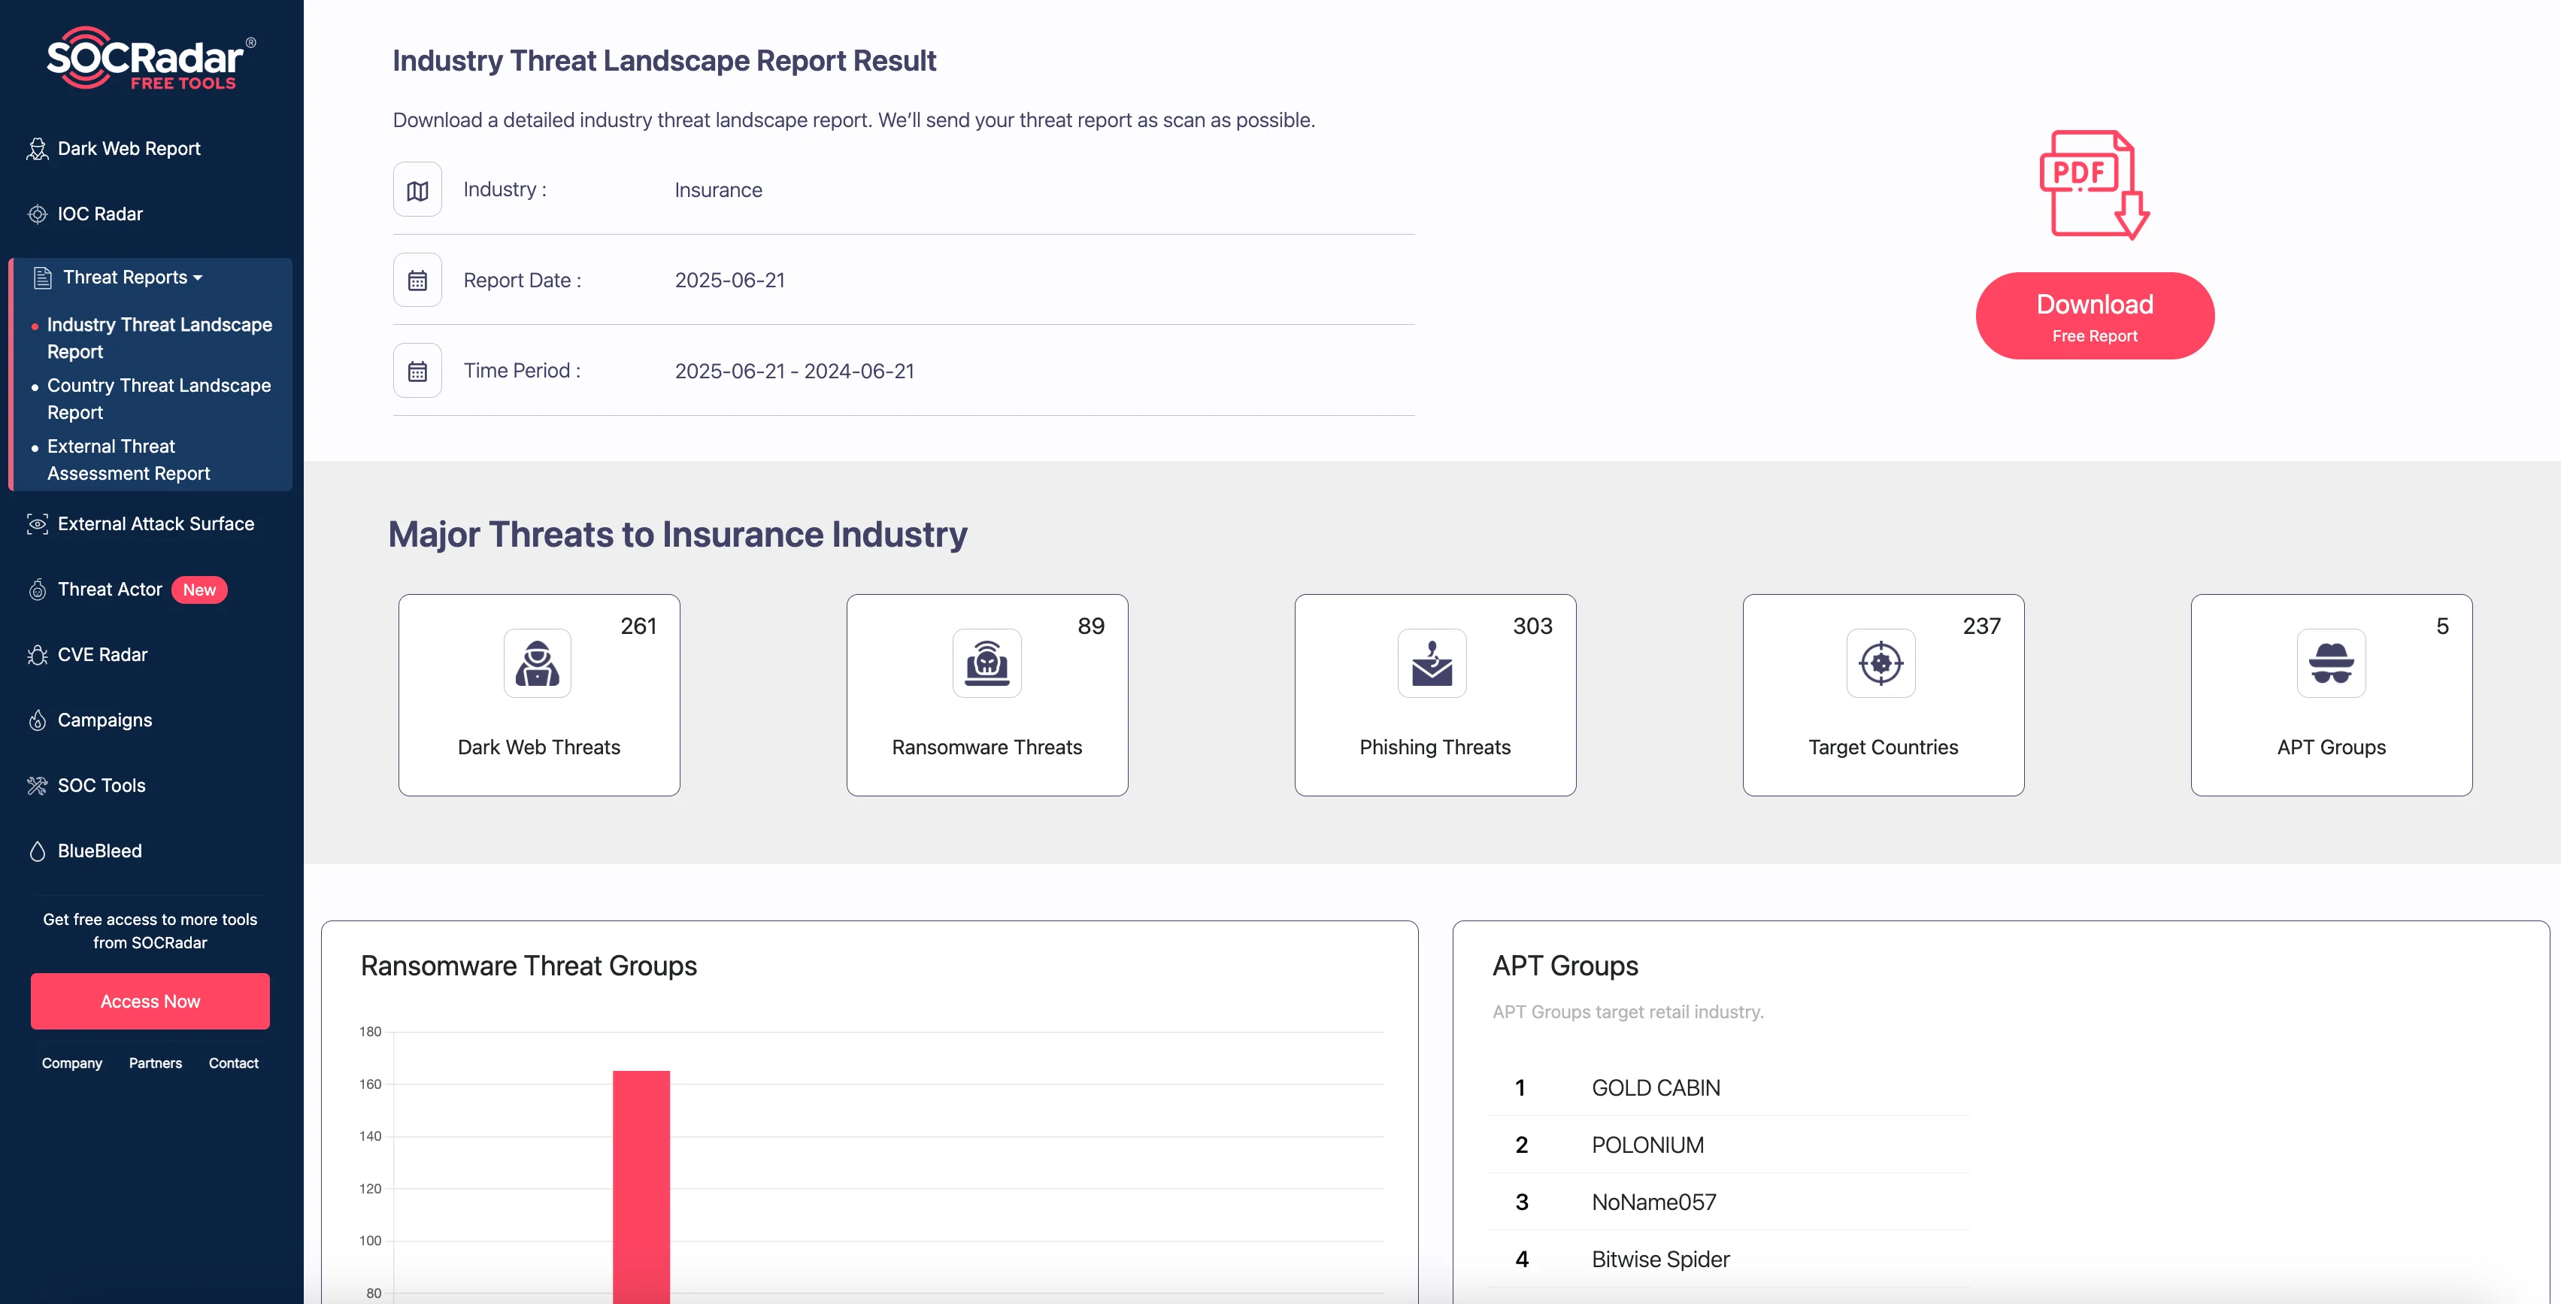Screen dimensions: 2561x1304
Task: Click the time period date range value
Action: (794, 371)
